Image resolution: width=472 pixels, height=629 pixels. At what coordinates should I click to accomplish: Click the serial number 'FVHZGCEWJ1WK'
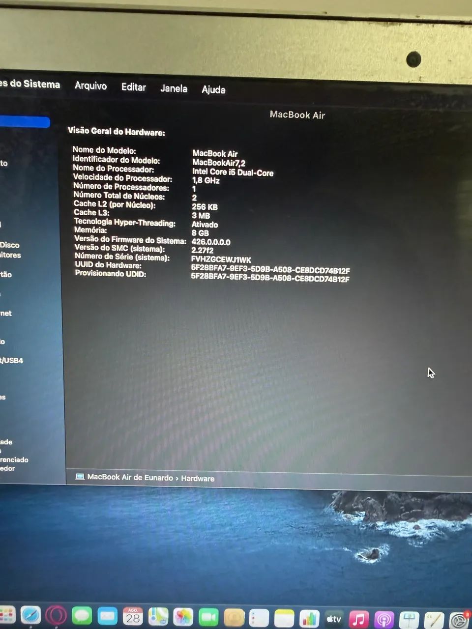pos(221,259)
